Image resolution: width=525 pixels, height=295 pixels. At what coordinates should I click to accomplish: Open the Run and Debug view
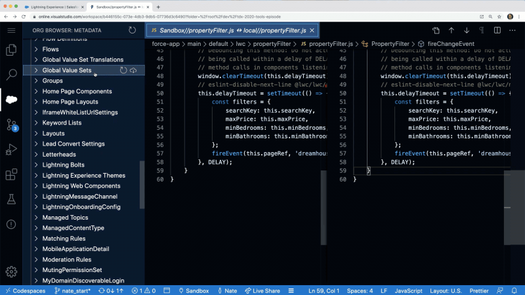tap(11, 149)
